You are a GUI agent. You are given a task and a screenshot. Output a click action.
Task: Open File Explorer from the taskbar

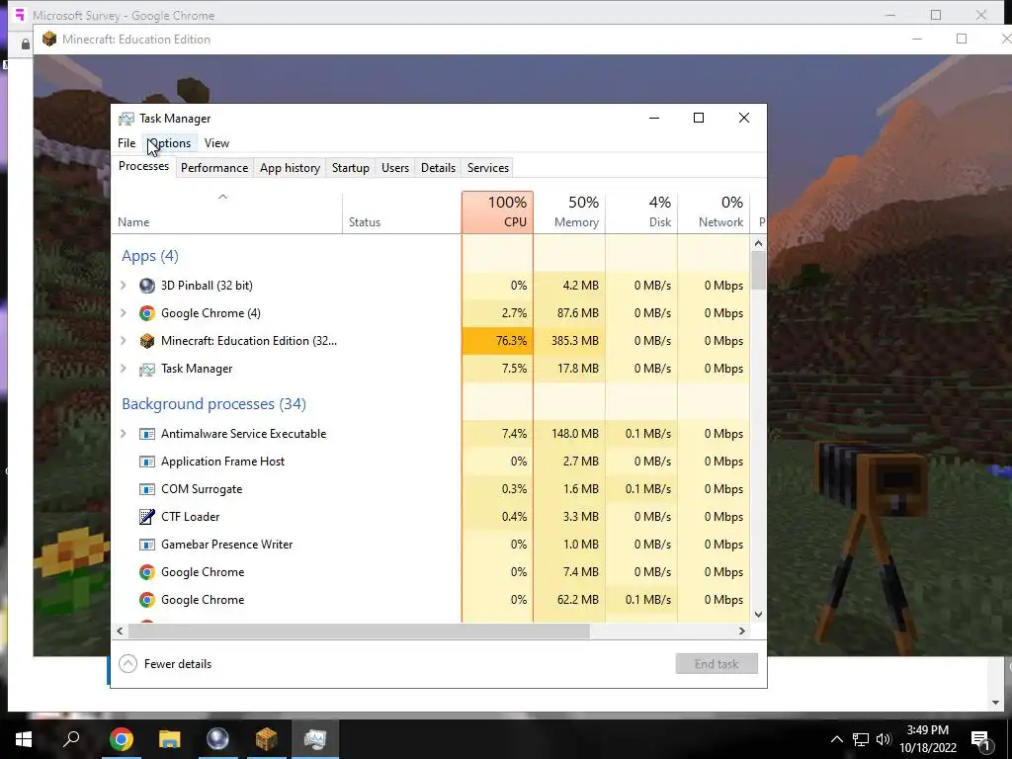pos(169,738)
